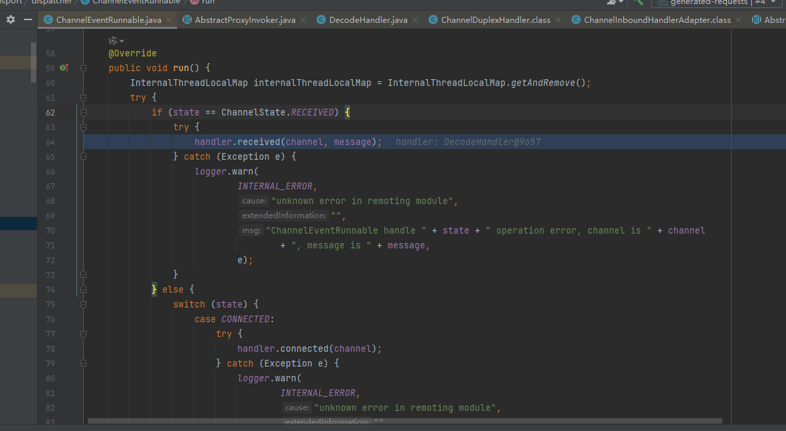Click the debug inlay 'handler: DecodeHandler@9657'
This screenshot has width=786, height=431.
pyautogui.click(x=467, y=142)
